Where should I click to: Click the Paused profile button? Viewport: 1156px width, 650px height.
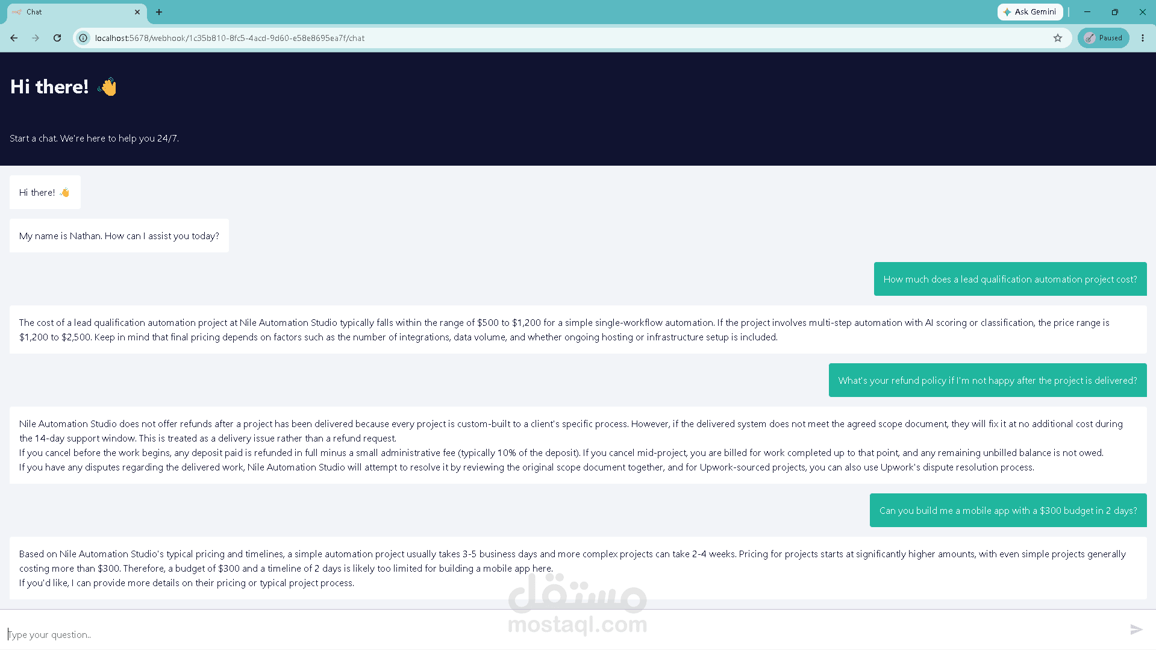pyautogui.click(x=1104, y=38)
